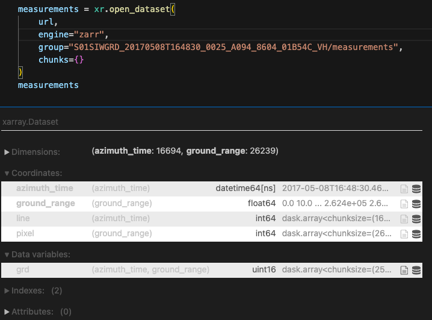Click the 2017-05-08T16:48:30.46... value preview

[x=335, y=188]
